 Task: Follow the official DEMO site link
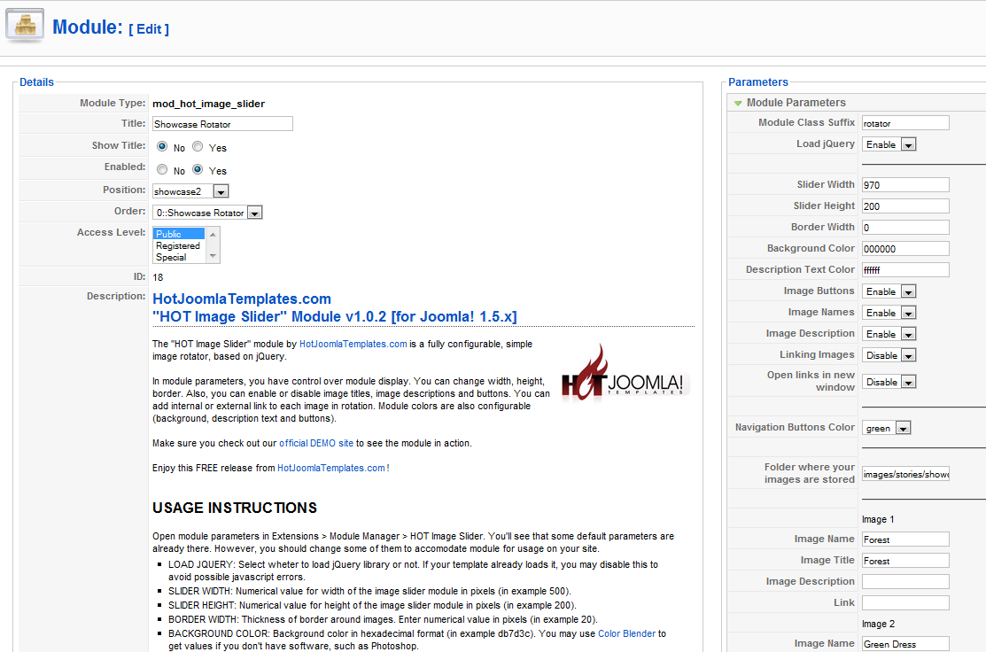[316, 443]
